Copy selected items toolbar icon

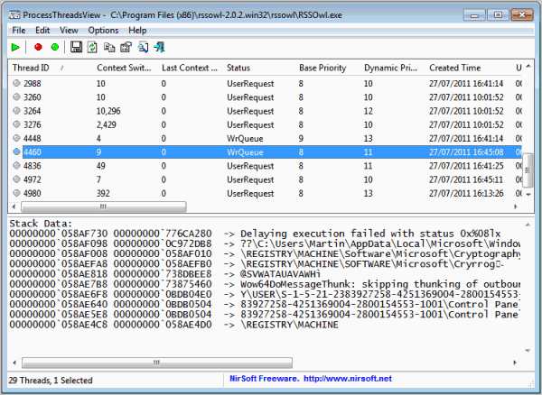click(109, 47)
